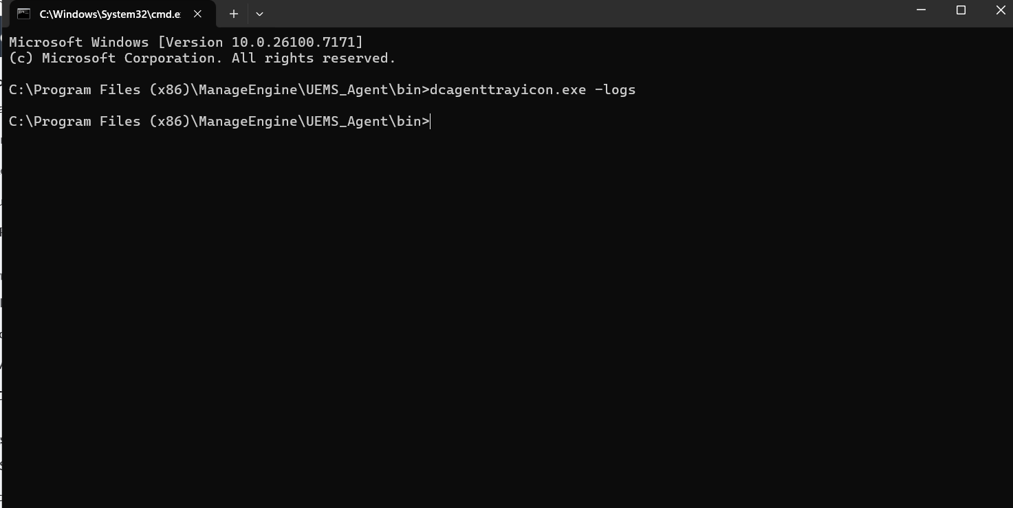
Task: Click the "All rights reserved." text
Action: pos(314,58)
